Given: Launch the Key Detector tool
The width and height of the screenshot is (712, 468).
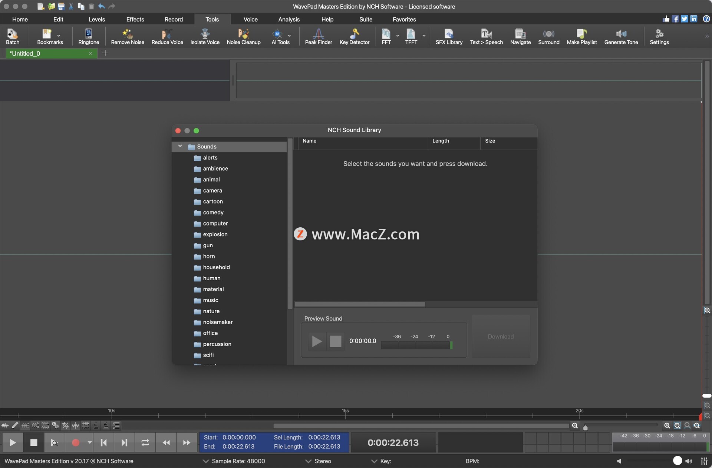Looking at the screenshot, I should [354, 37].
